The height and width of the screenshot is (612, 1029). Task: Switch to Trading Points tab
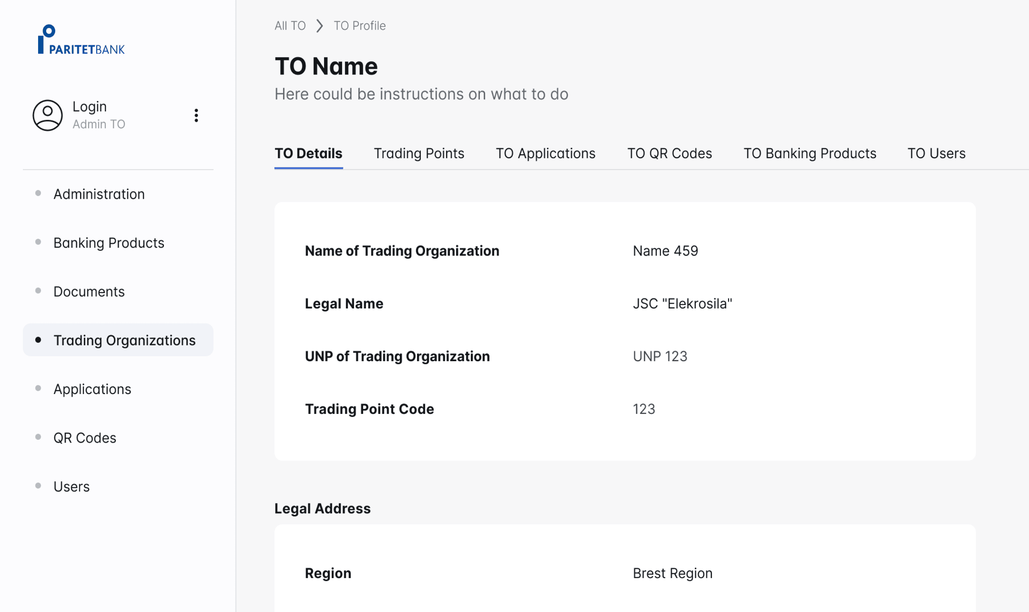point(419,153)
